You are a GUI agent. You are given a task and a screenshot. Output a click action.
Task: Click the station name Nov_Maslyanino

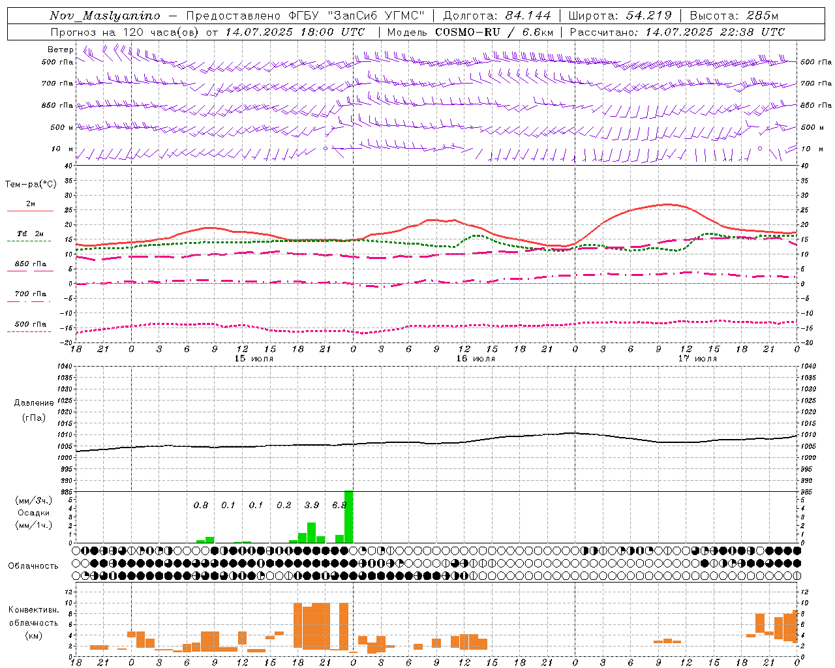pyautogui.click(x=105, y=16)
